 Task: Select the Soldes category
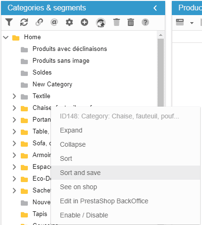coord(42,73)
